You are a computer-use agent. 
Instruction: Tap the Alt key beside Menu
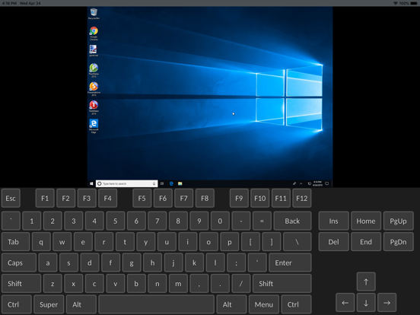point(231,304)
